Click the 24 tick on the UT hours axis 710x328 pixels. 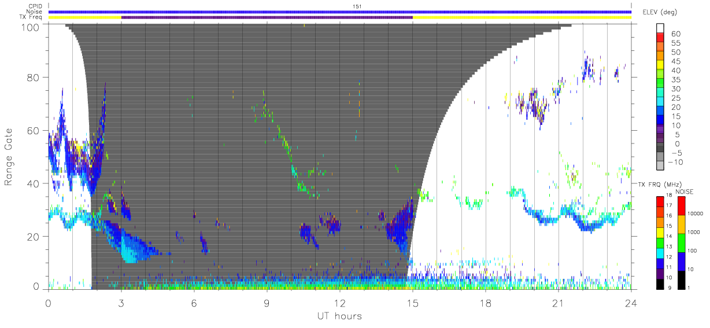631,303
